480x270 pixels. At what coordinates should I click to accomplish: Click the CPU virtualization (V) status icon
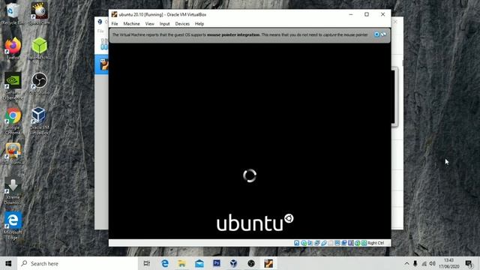(351, 243)
